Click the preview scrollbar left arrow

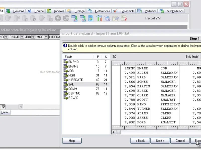(x=114, y=132)
